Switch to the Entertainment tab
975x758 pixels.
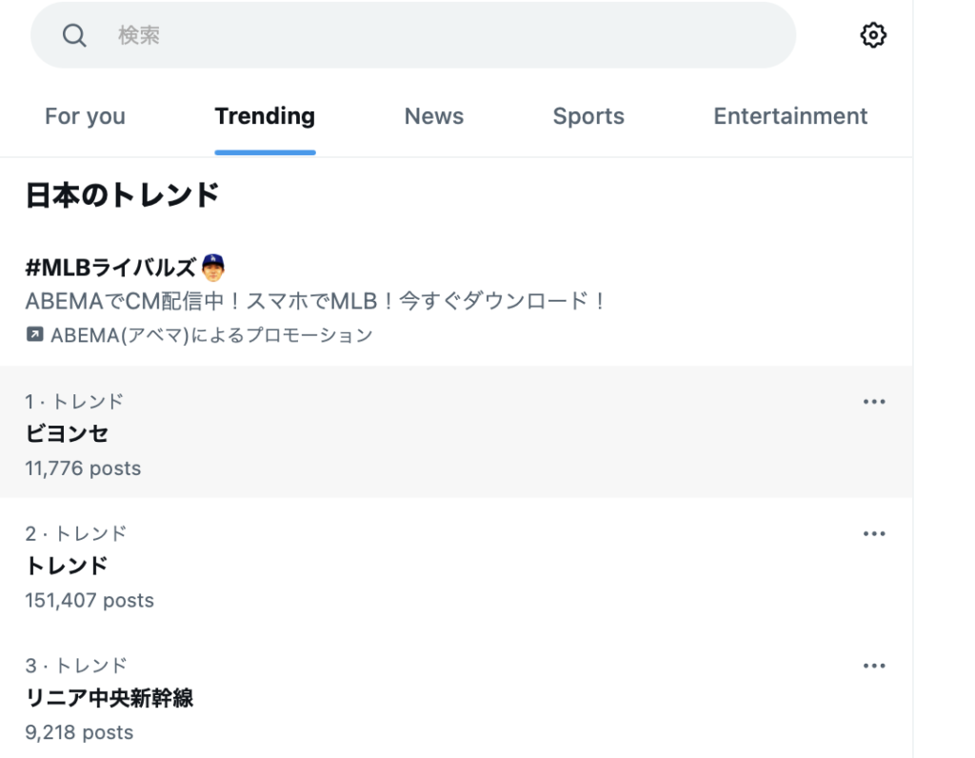click(790, 116)
